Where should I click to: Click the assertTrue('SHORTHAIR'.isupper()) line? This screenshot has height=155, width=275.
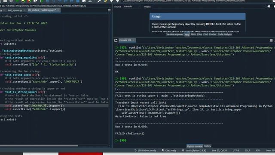pyautogui.click(x=34, y=105)
